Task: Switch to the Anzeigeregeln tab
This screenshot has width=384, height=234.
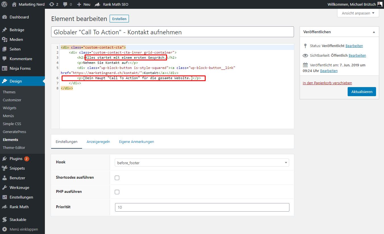Action: pyautogui.click(x=98, y=142)
